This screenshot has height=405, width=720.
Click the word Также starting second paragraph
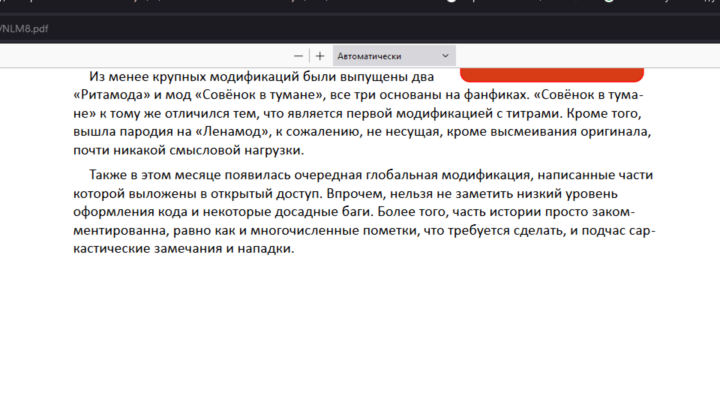[x=108, y=175]
